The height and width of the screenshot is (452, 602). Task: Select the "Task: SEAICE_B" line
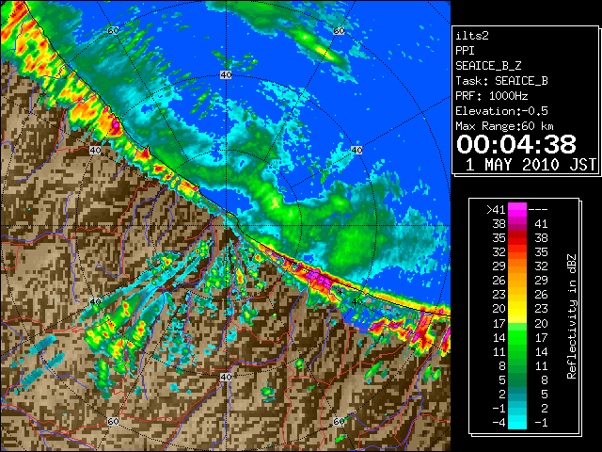point(501,81)
